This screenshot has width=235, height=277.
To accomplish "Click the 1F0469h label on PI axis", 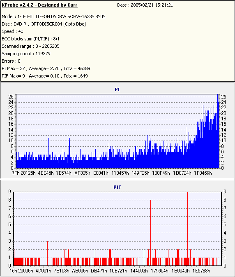I will 203,173.
